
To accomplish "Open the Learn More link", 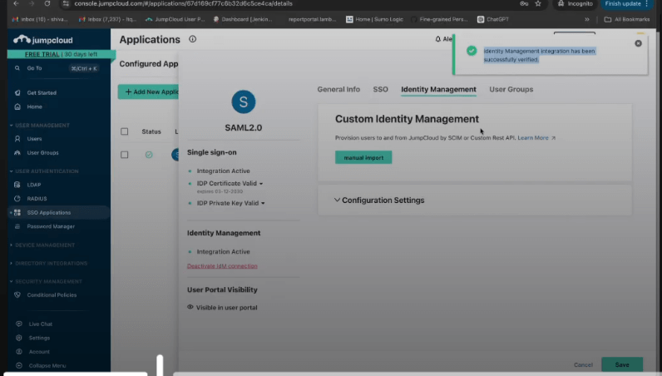I will (x=536, y=138).
